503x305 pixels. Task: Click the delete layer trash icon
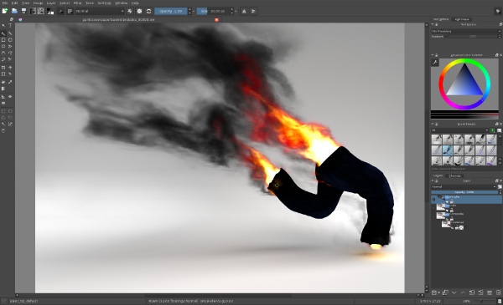pos(498,292)
